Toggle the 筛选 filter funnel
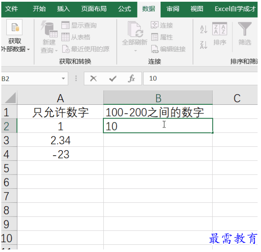 pos(245,29)
